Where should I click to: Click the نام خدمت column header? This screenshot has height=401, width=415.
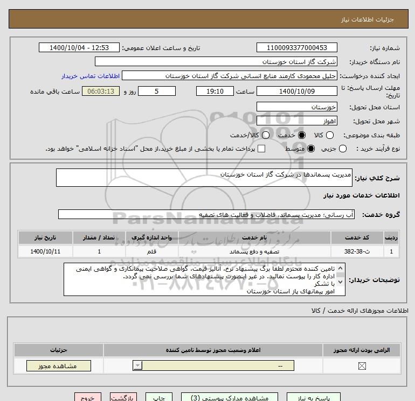254,237
